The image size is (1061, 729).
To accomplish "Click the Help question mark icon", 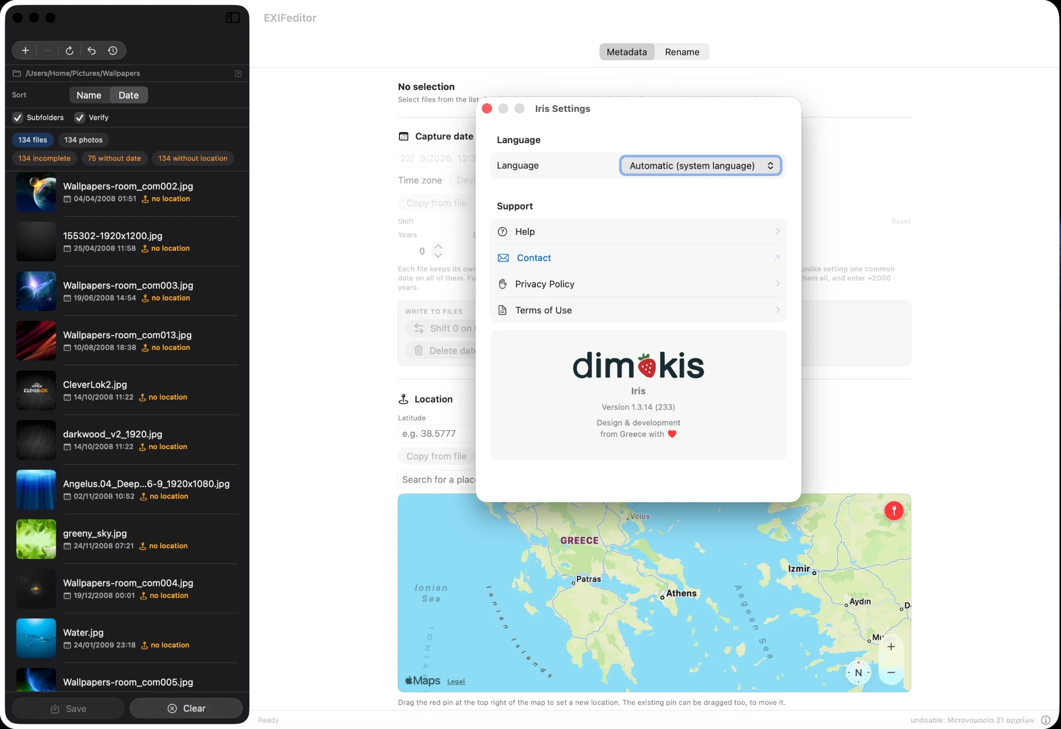I will click(x=502, y=232).
